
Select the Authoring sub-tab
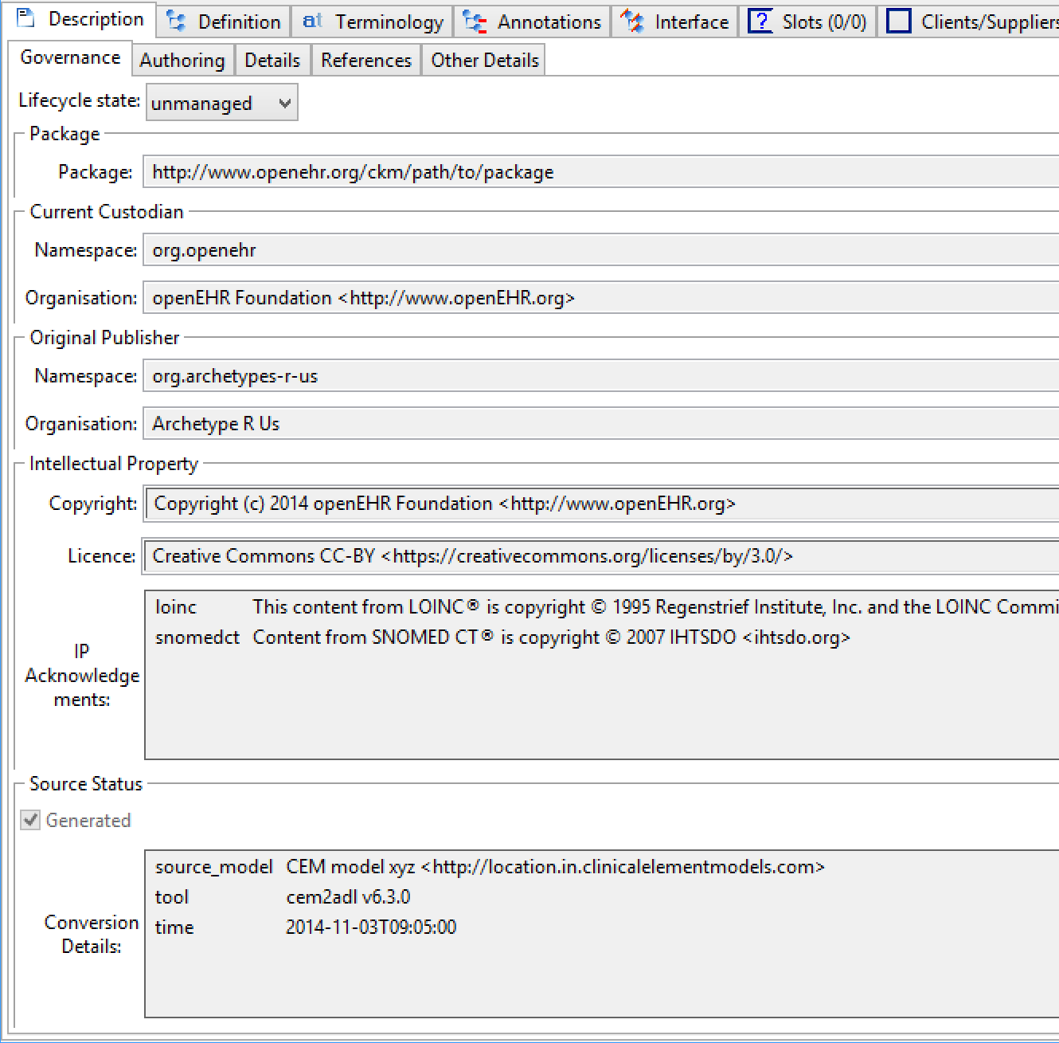tap(182, 60)
